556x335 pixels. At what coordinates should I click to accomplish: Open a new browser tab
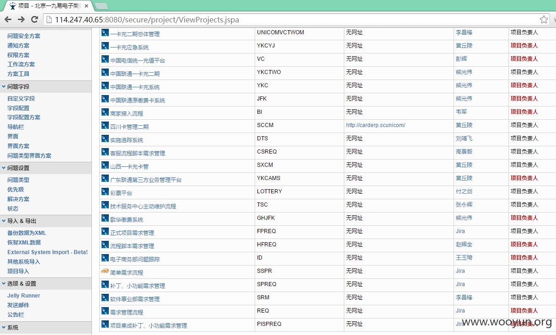(x=101, y=6)
